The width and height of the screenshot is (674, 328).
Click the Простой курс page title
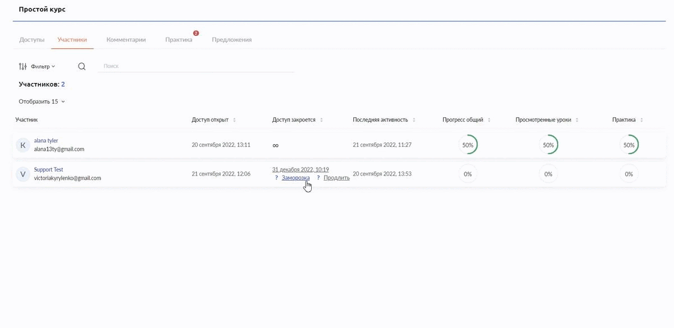[42, 10]
